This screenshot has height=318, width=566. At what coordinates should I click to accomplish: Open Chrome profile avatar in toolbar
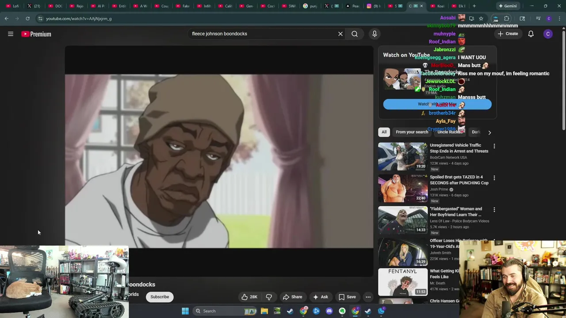coord(549,19)
